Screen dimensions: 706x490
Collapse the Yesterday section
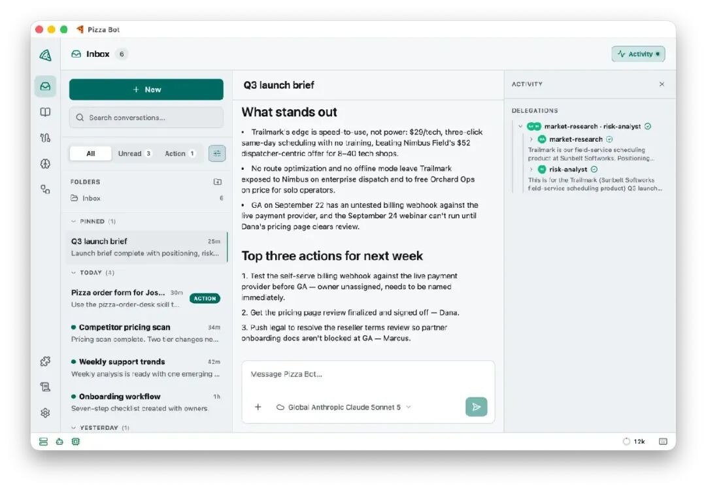point(73,428)
